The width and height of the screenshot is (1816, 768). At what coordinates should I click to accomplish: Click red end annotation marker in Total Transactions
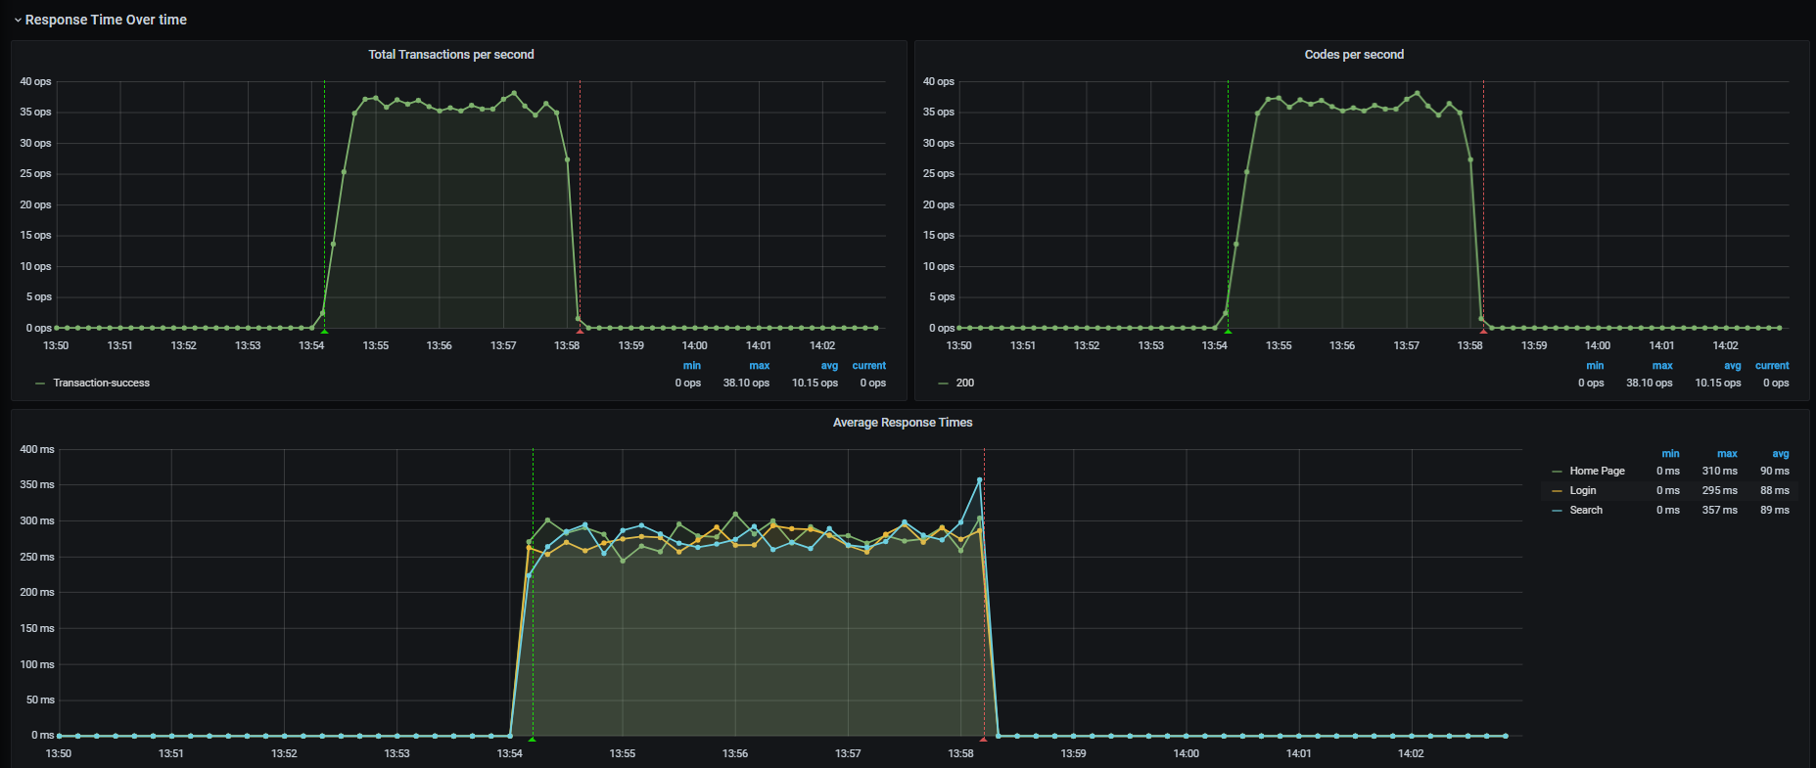tap(580, 332)
